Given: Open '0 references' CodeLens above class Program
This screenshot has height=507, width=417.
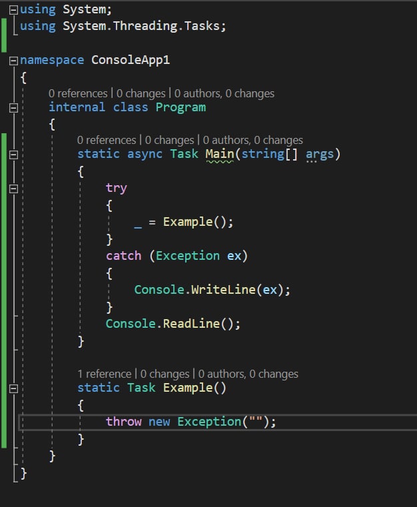Looking at the screenshot, I should coord(78,93).
